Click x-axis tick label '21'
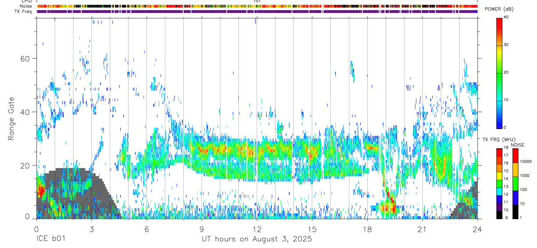537x248 pixels. [422, 229]
